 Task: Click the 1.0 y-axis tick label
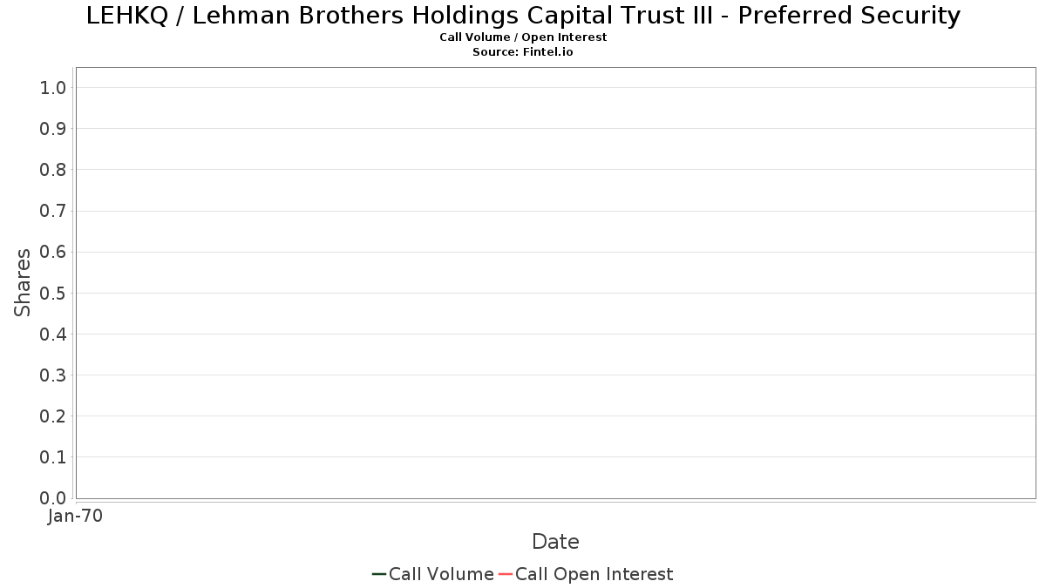53,87
